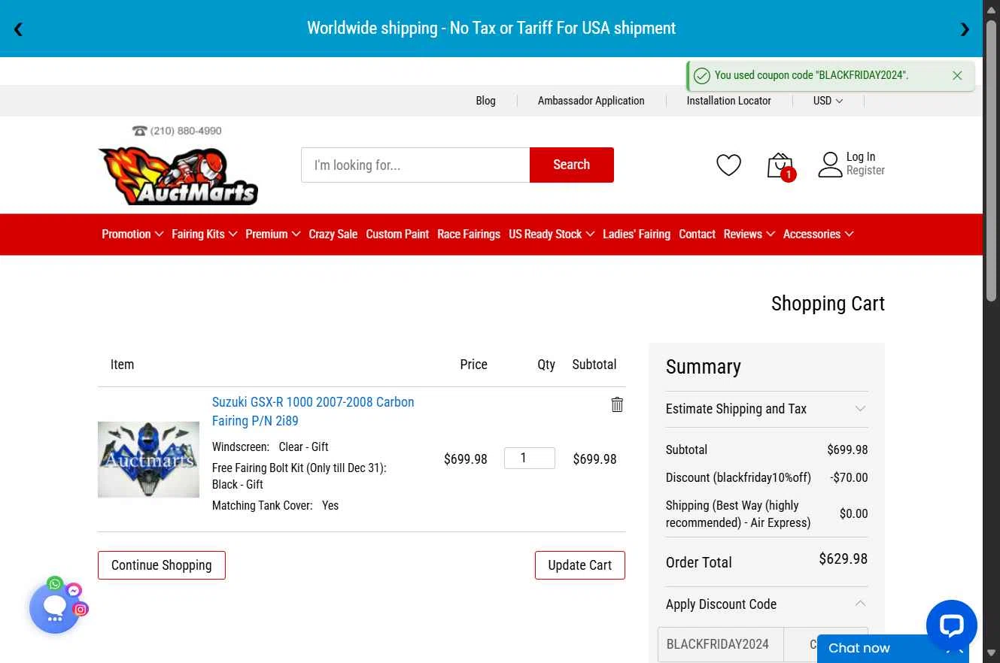Expand the Accessories menu

coord(818,235)
